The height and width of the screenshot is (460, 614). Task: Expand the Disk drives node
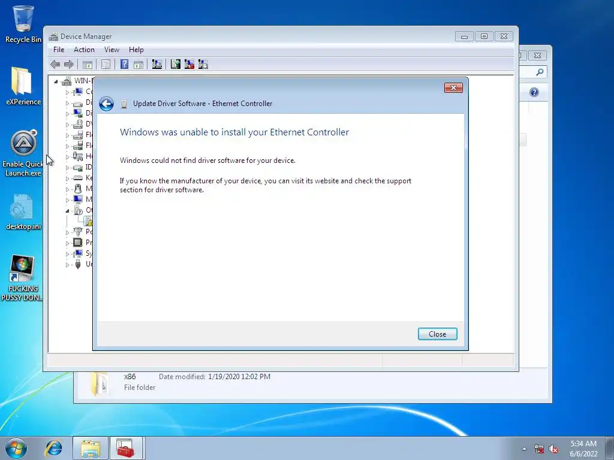[67, 103]
